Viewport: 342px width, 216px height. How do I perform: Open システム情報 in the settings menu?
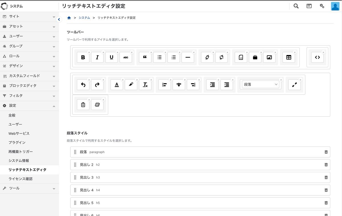19,161
